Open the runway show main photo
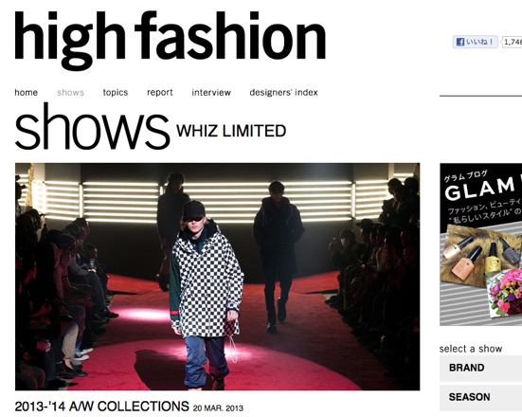Image resolution: width=522 pixels, height=417 pixels. coord(217,277)
